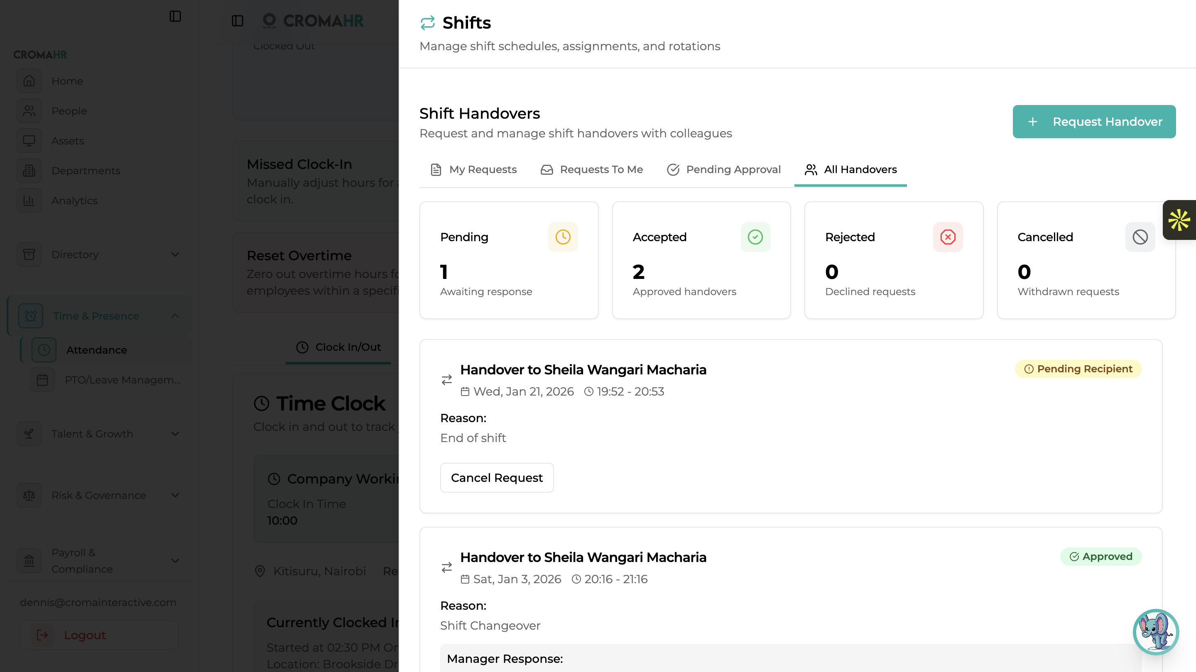Toggle the sidebar panel icon at top
This screenshot has height=672, width=1196.
[175, 16]
